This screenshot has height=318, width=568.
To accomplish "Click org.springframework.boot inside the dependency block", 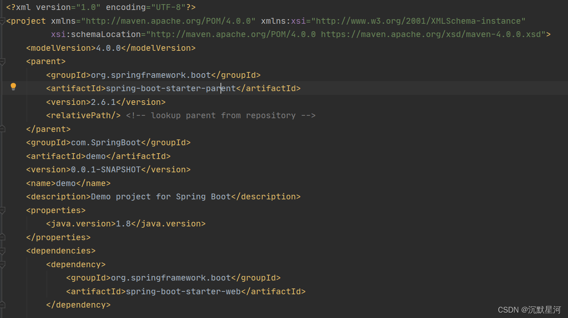I will coord(171,278).
